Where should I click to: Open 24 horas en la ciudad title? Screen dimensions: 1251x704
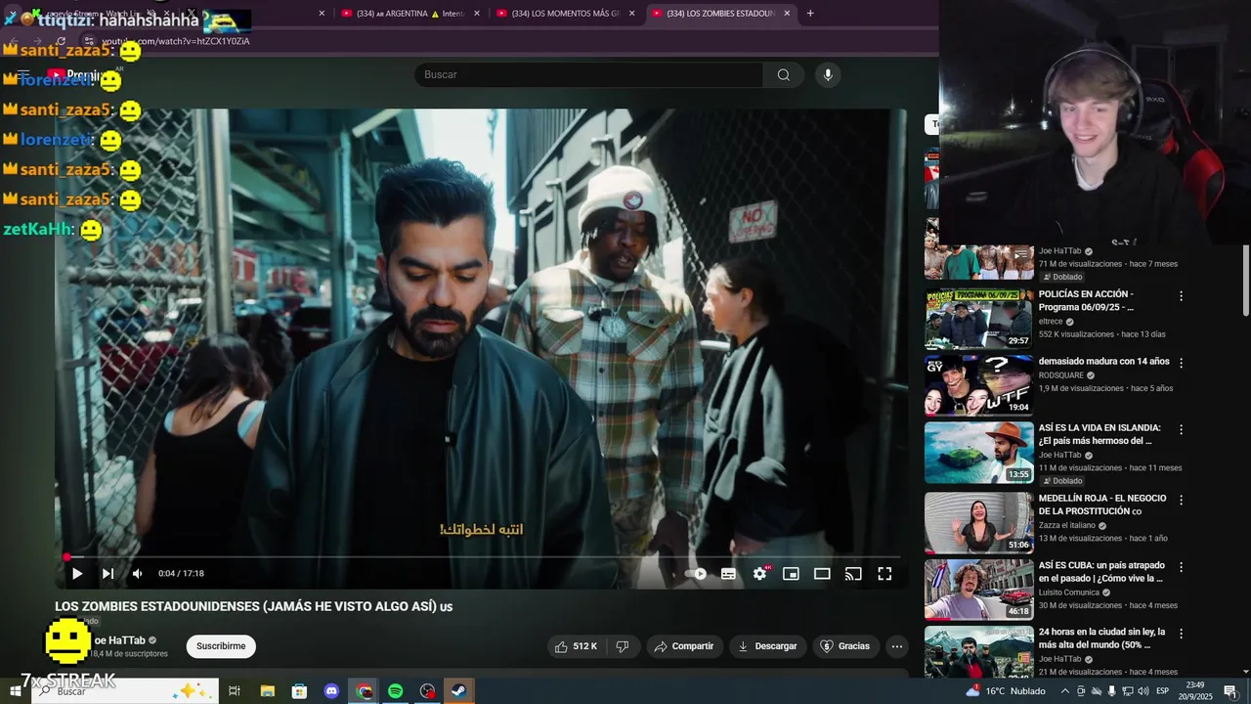[1101, 638]
